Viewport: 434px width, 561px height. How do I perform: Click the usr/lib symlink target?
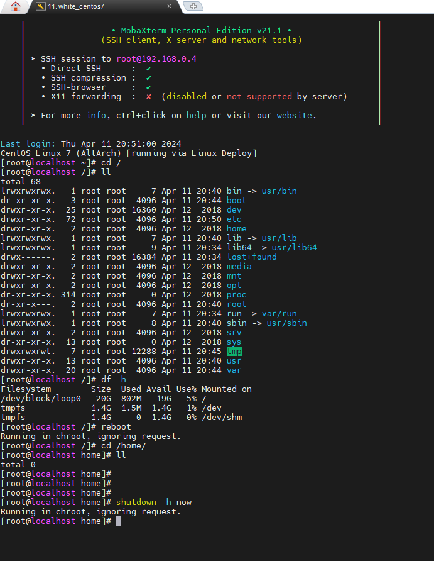(279, 238)
